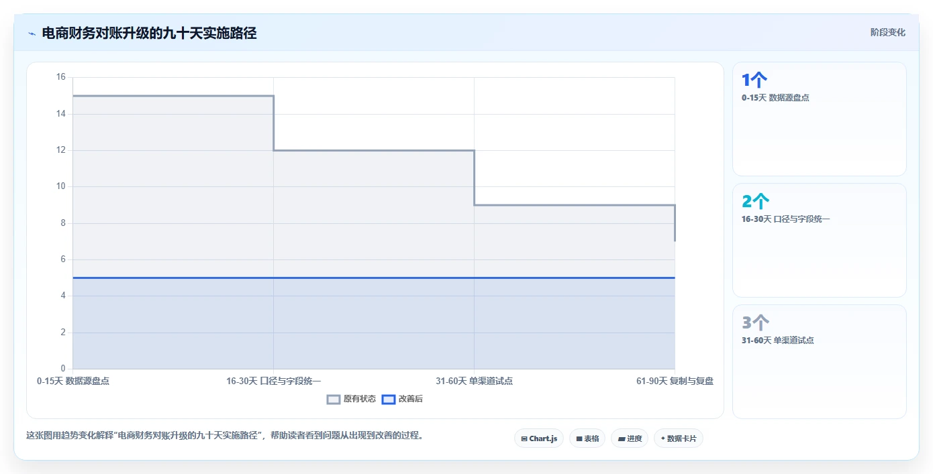Viewport: 933px width, 474px height.
Task: Click the gray step line at value 15
Action: [173, 96]
